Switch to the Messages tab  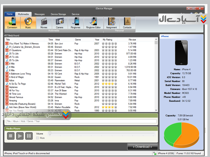40,14
